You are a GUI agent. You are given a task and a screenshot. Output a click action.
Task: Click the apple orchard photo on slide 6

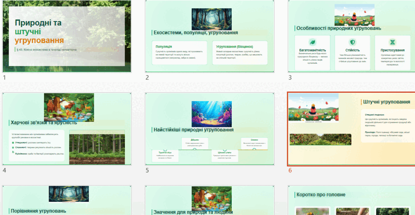click(321, 139)
